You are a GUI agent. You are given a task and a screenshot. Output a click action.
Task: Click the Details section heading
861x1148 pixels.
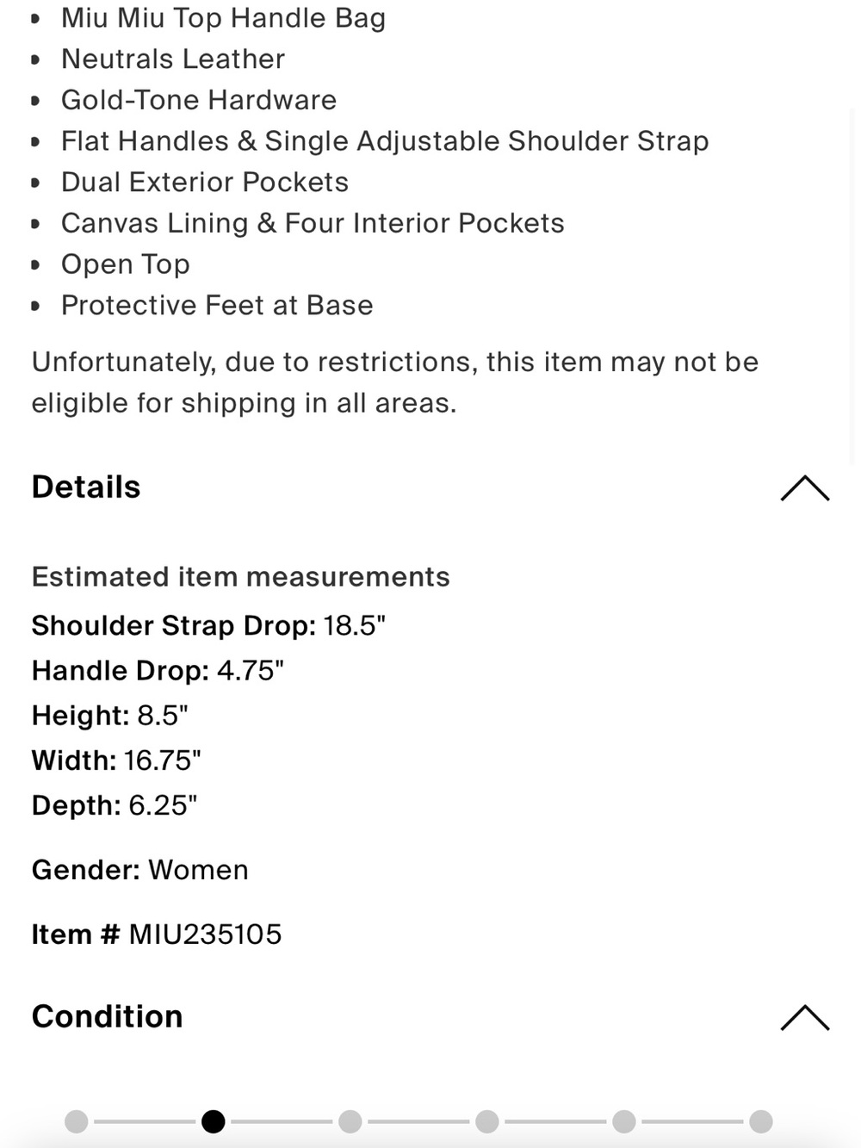(x=86, y=487)
